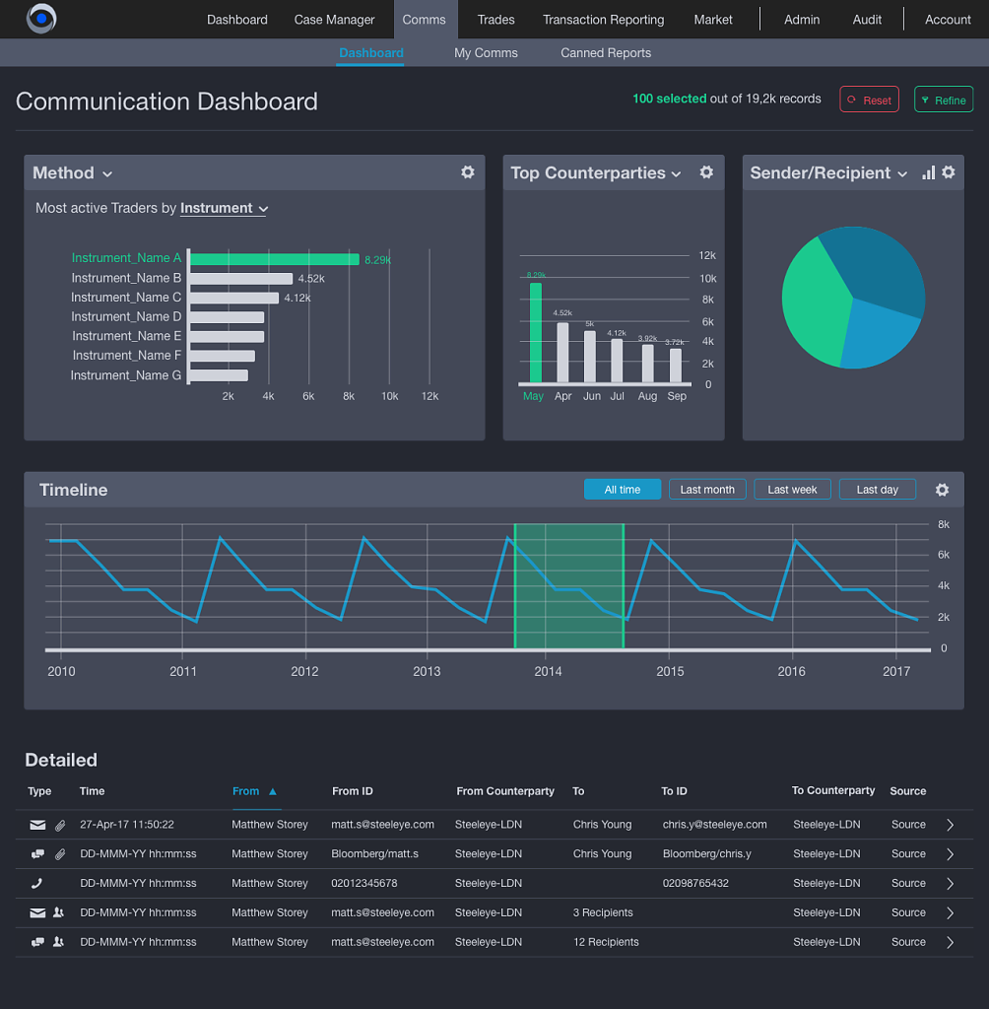Sort table by Source column

(x=907, y=791)
